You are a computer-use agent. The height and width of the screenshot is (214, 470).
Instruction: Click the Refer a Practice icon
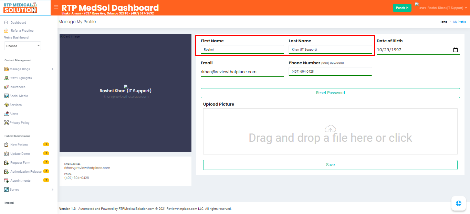tap(6, 30)
